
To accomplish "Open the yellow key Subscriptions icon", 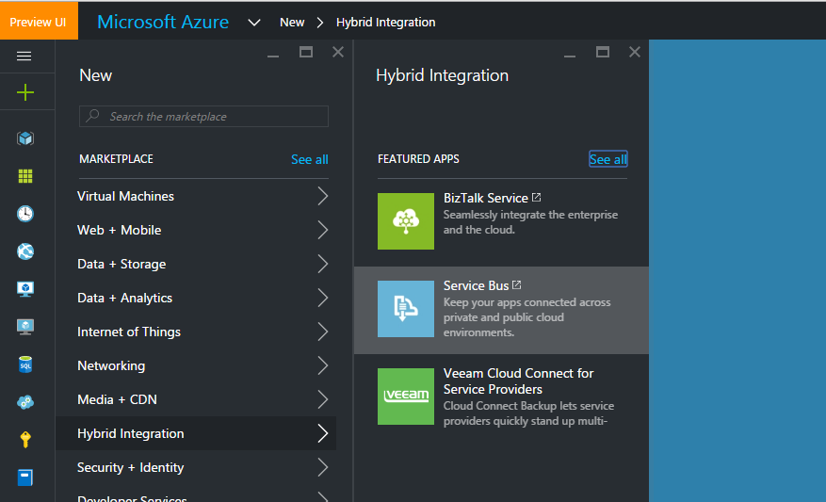I will [x=25, y=439].
